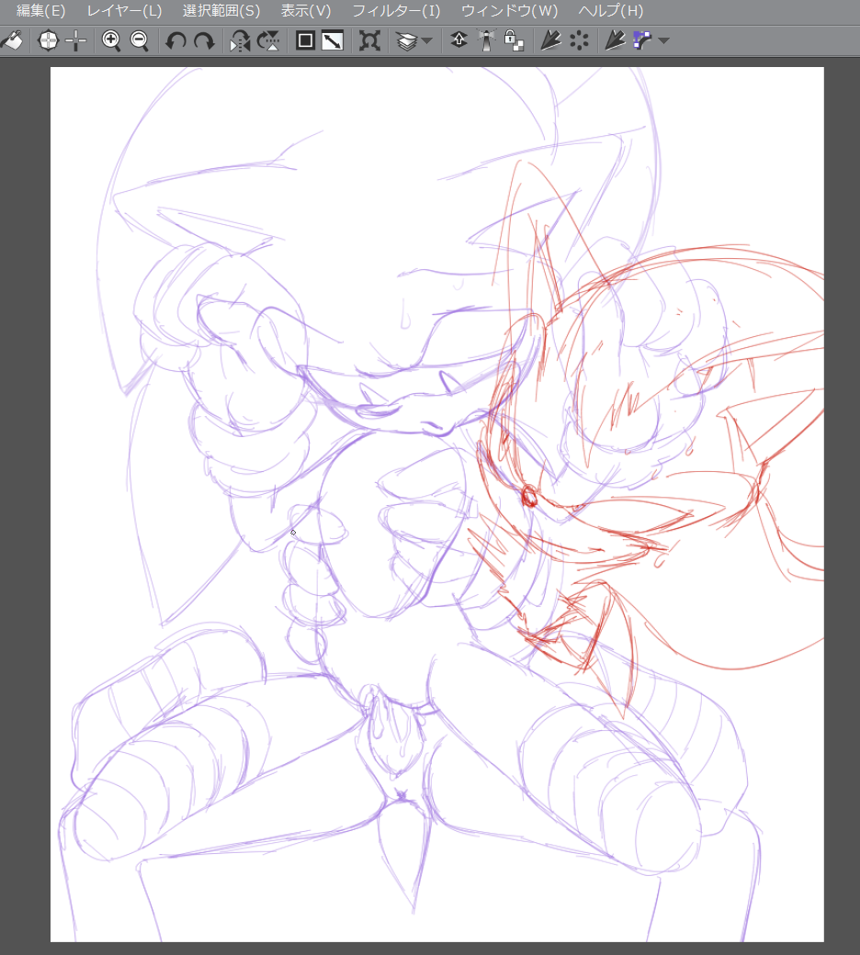Zoom out with the magnifier minus icon

coord(140,40)
